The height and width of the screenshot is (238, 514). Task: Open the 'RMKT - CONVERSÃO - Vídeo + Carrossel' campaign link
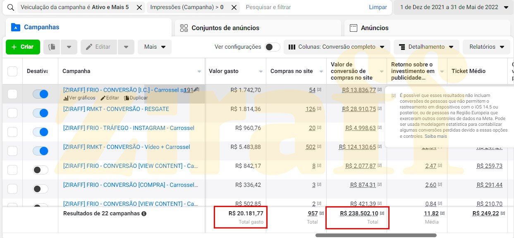[127, 147]
